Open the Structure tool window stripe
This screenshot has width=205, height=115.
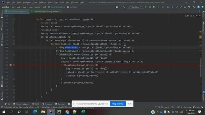tap(2, 95)
